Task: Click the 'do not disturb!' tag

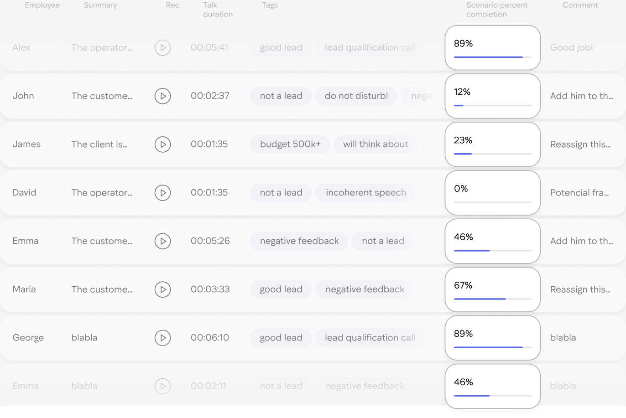Action: tap(356, 96)
